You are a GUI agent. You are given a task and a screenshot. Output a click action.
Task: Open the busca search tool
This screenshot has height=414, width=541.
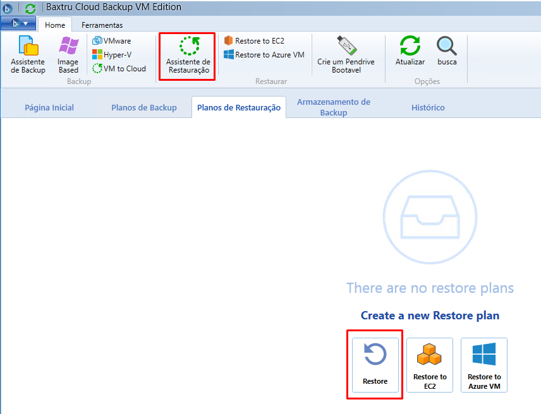click(447, 50)
